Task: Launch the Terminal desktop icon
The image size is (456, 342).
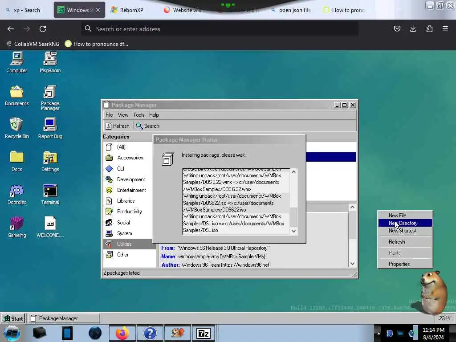Action: tap(50, 194)
